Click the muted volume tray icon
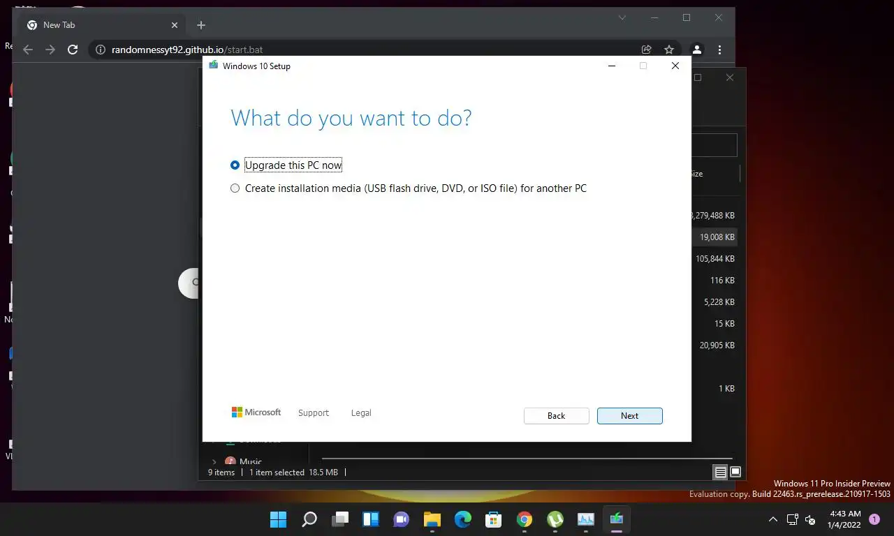Image resolution: width=894 pixels, height=536 pixels. [810, 519]
